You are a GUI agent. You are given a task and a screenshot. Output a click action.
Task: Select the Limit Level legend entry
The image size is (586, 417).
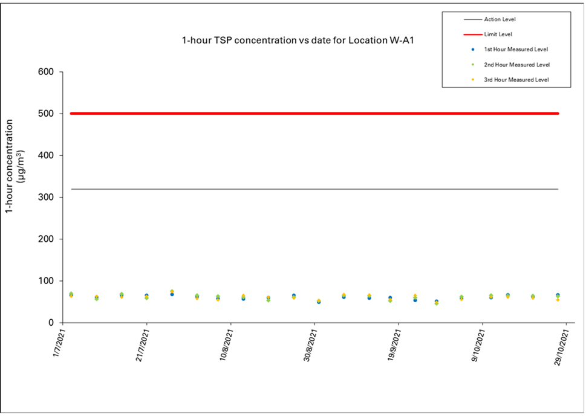498,34
